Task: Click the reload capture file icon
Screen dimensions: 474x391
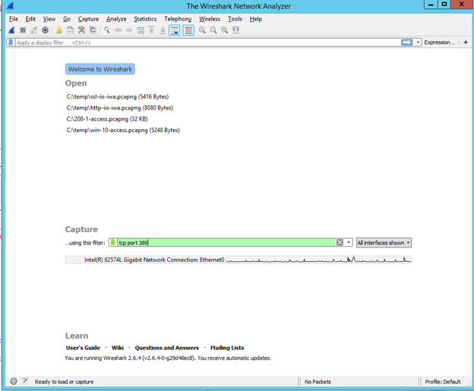Action: (x=93, y=30)
